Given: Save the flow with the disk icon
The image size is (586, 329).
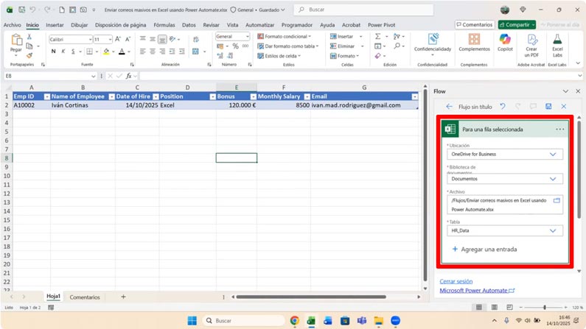Looking at the screenshot, I should (548, 106).
